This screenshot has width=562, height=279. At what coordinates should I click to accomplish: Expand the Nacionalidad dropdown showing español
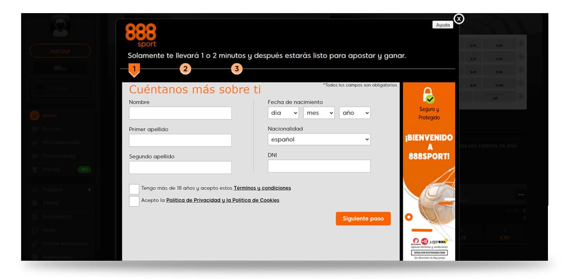(x=319, y=139)
